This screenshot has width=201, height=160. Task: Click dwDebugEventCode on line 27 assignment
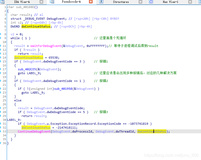point(69,108)
